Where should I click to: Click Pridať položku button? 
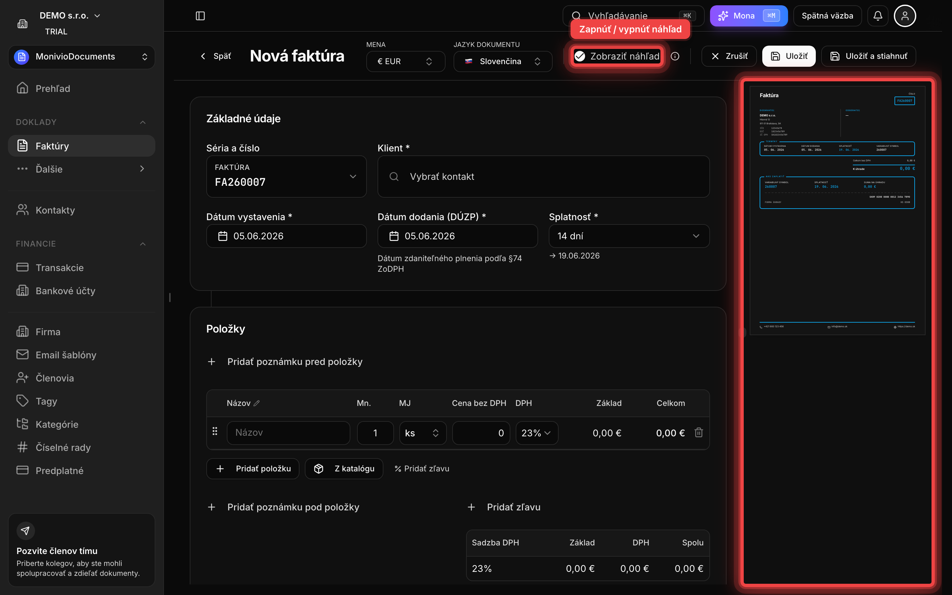click(x=253, y=469)
